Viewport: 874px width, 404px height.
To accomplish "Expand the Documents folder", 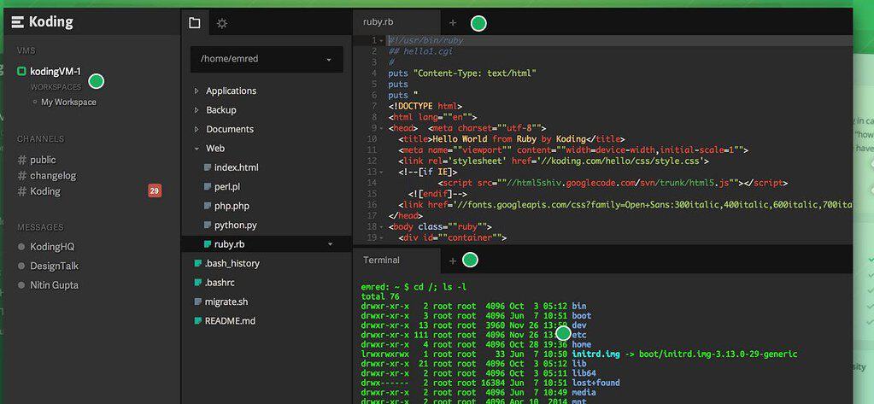I will coord(197,129).
